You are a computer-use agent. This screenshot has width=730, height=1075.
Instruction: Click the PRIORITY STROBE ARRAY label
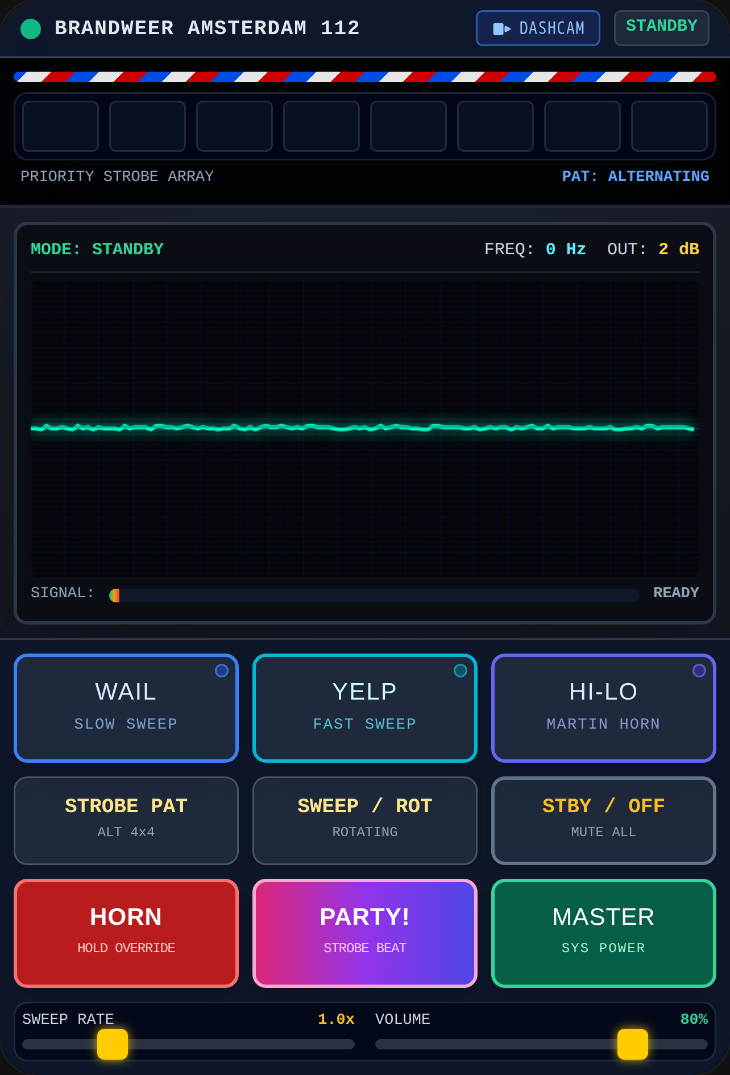(117, 176)
